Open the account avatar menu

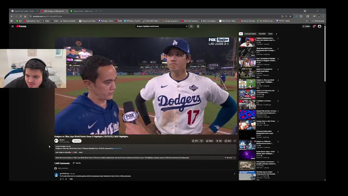(319, 26)
